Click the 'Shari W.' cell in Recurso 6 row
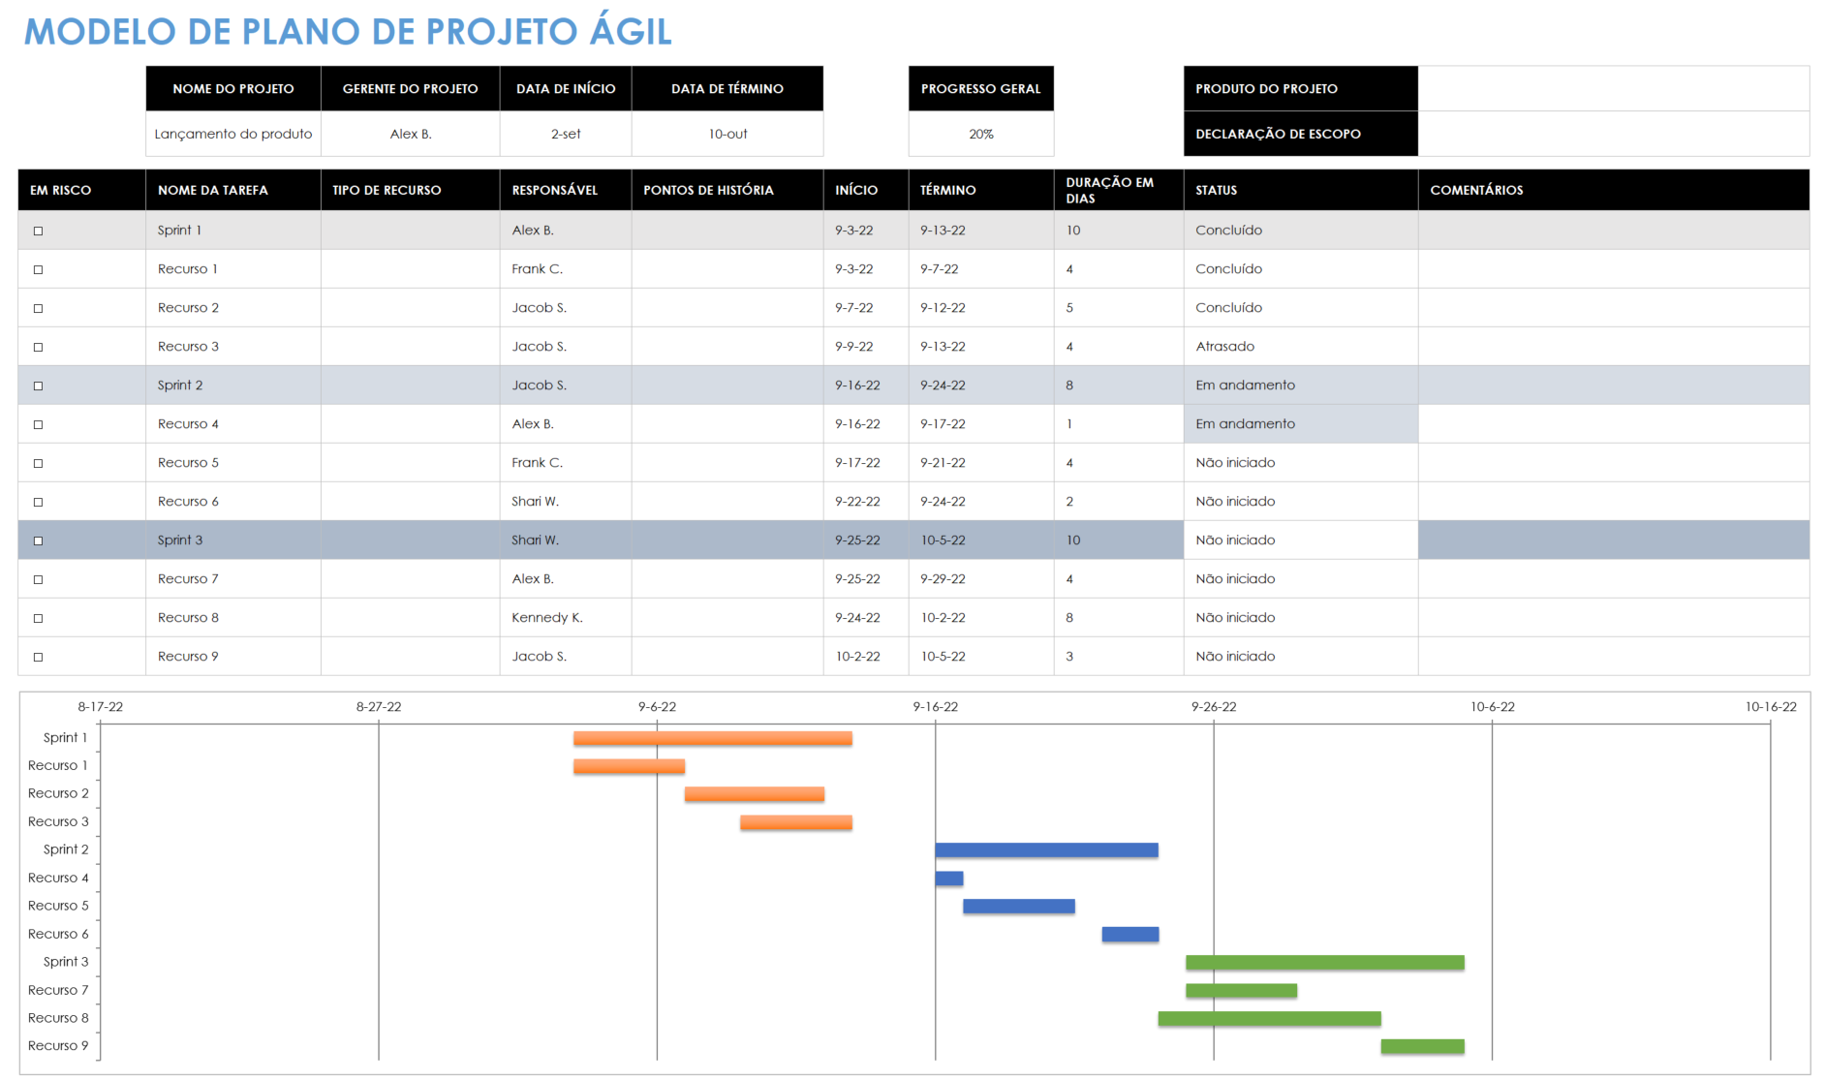 pos(566,502)
